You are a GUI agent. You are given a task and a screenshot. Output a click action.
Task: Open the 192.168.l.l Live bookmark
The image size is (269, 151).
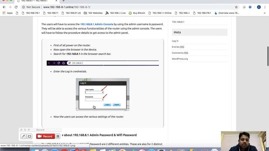tap(116, 13)
